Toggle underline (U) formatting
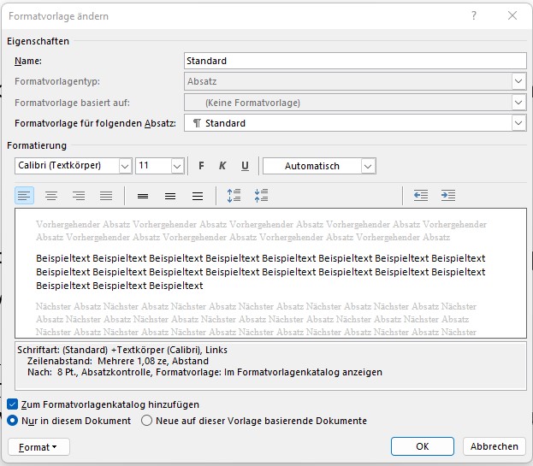 click(245, 166)
